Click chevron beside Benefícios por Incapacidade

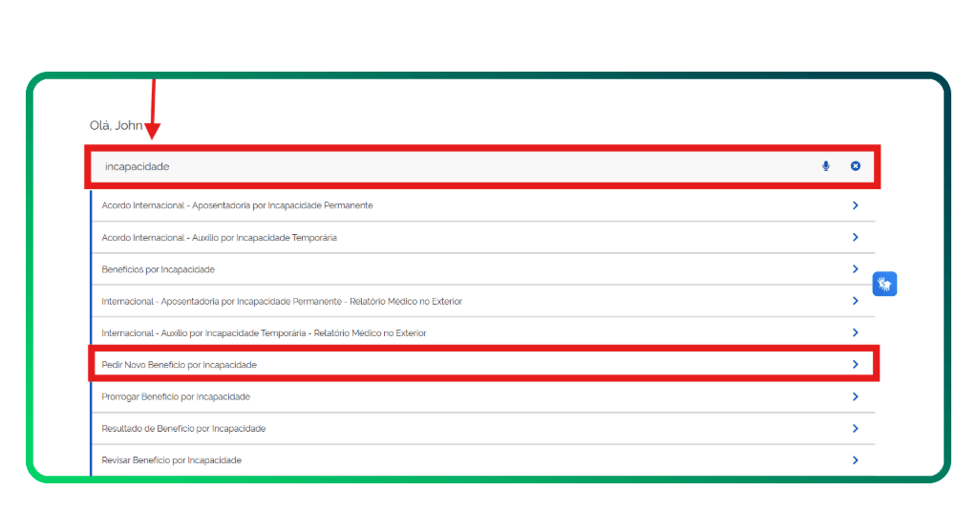(855, 269)
